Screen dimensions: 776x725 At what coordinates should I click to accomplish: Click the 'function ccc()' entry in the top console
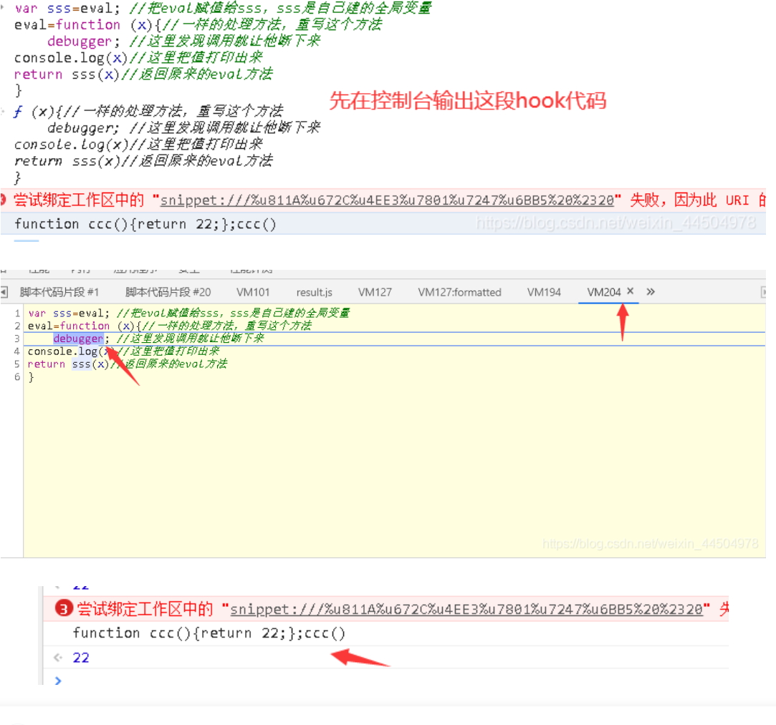coord(145,224)
